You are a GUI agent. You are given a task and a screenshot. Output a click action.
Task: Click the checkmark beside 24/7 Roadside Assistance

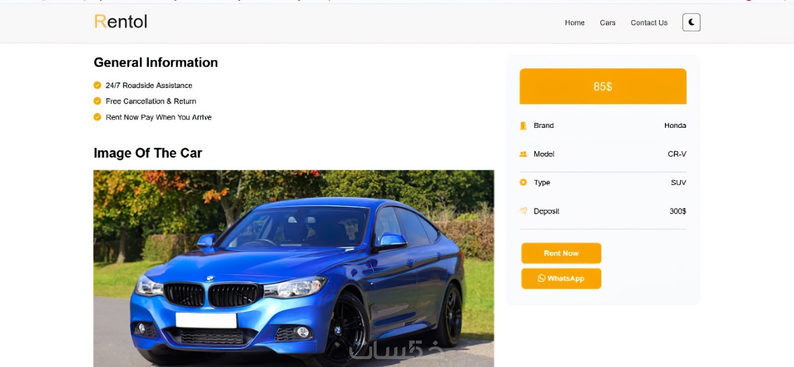coord(97,85)
